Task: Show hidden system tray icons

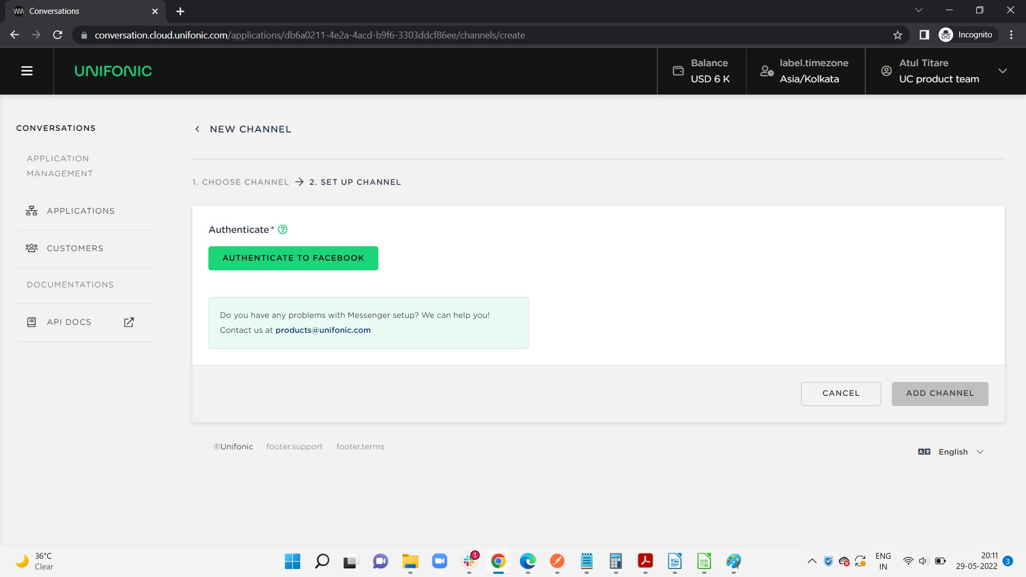Action: pos(812,561)
